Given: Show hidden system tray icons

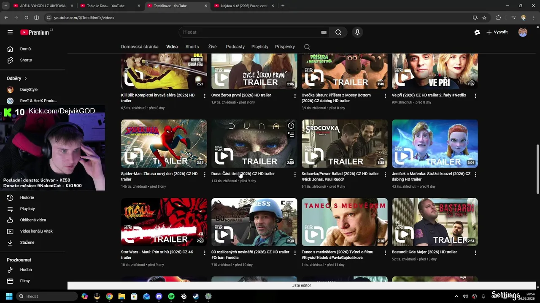Looking at the screenshot, I should 456,296.
